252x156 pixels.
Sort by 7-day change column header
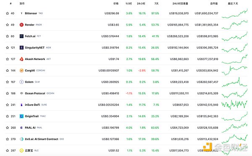point(156,3)
